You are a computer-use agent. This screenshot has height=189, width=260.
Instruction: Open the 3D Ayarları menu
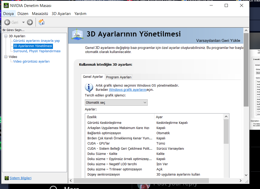[61, 14]
